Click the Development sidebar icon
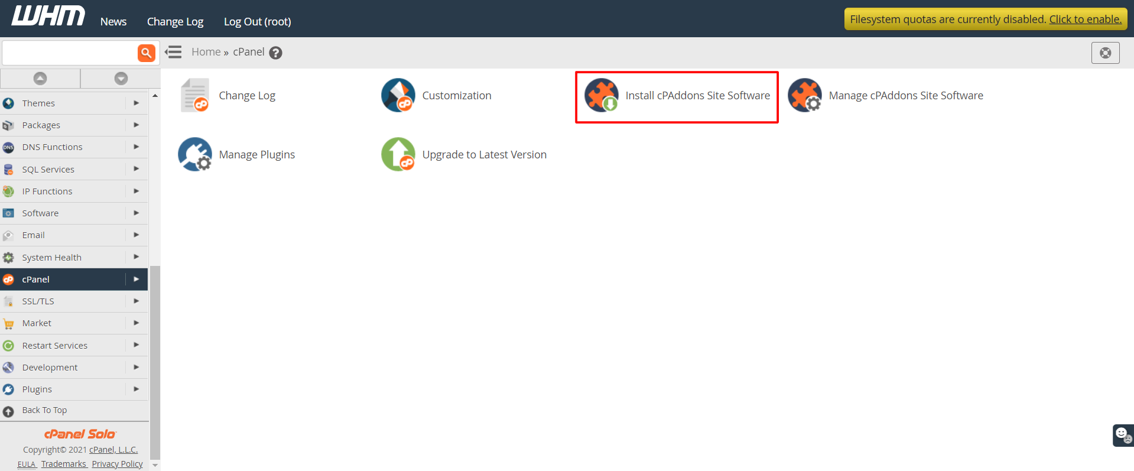Viewport: 1134px width, 471px height. click(8, 368)
